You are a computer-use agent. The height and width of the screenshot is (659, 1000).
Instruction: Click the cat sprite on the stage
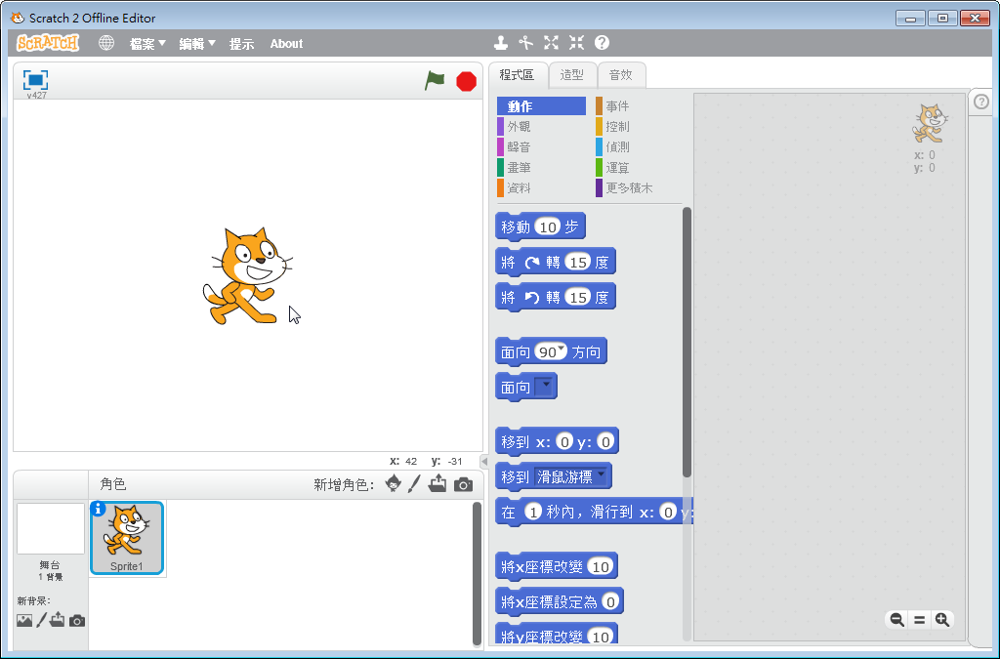click(x=248, y=275)
